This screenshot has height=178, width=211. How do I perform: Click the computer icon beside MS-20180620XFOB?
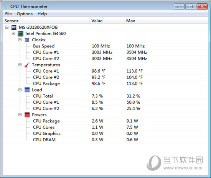pyautogui.click(x=14, y=28)
